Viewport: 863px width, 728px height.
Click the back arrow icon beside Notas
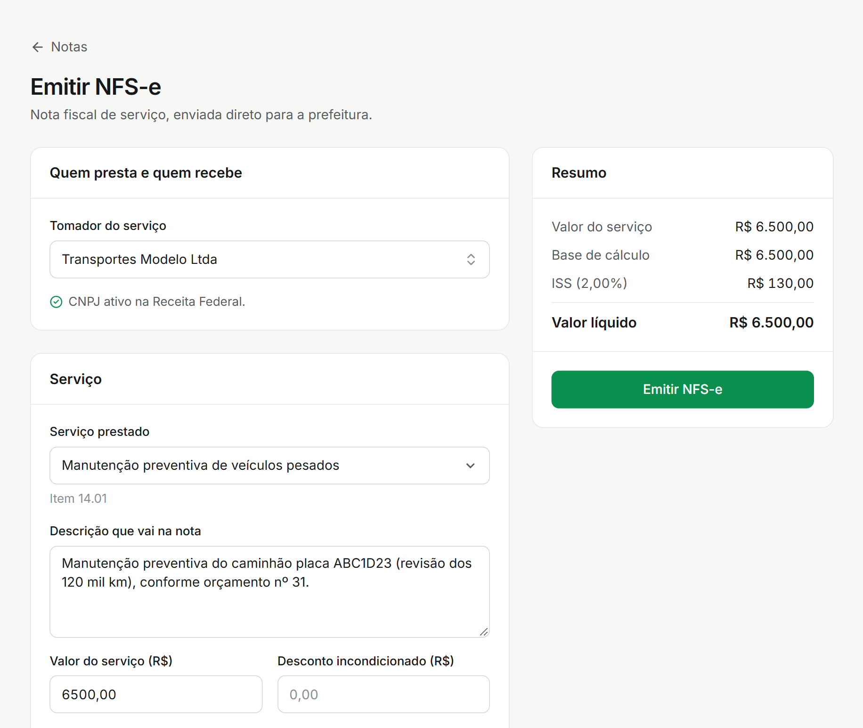pos(38,47)
